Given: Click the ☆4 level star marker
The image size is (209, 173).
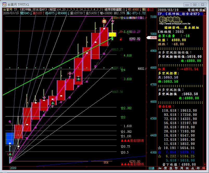Looking at the screenshot, I should 122,70.
